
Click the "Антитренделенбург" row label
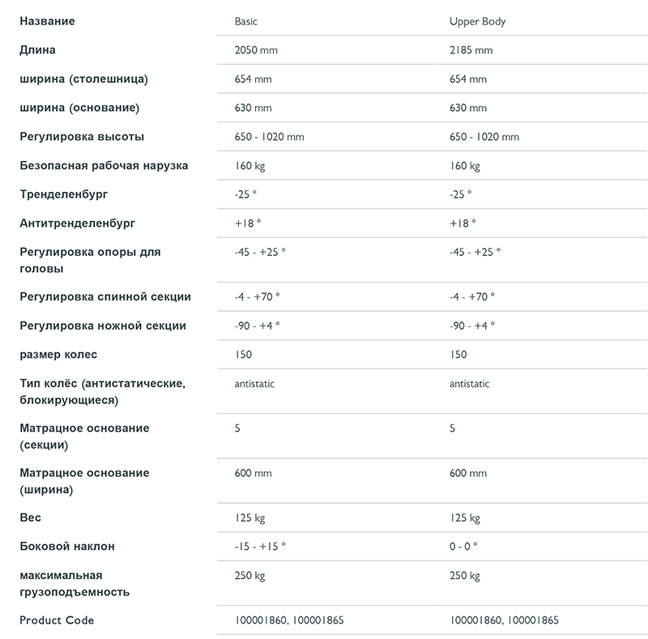tap(77, 223)
